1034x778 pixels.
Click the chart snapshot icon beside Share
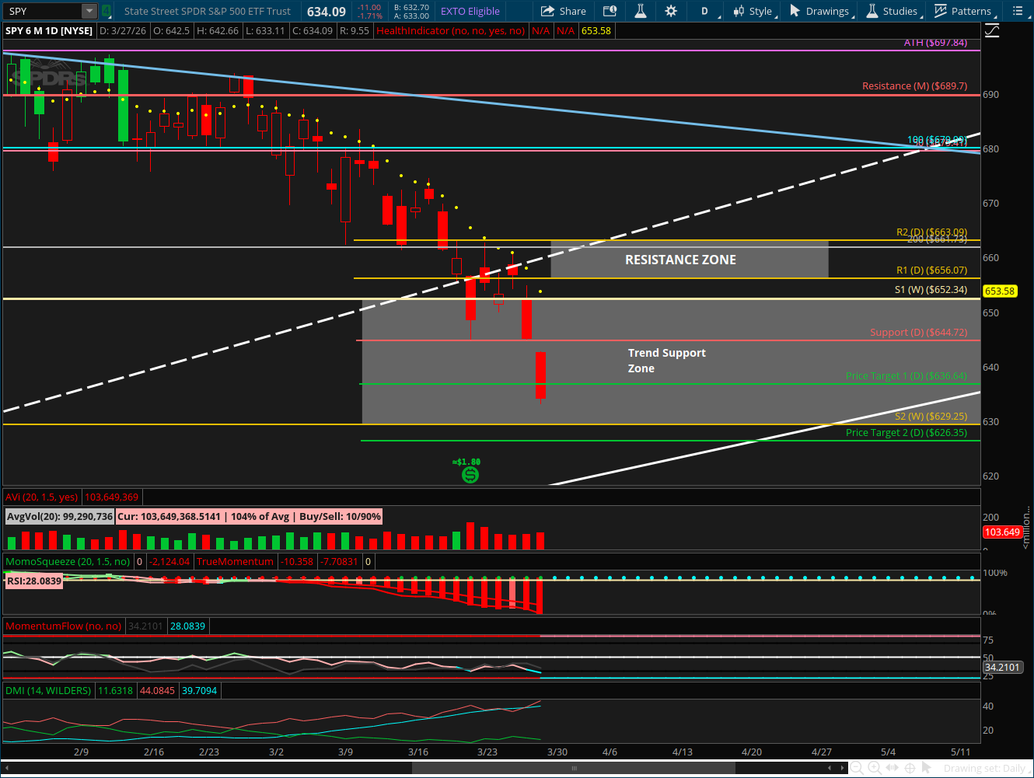pos(610,11)
